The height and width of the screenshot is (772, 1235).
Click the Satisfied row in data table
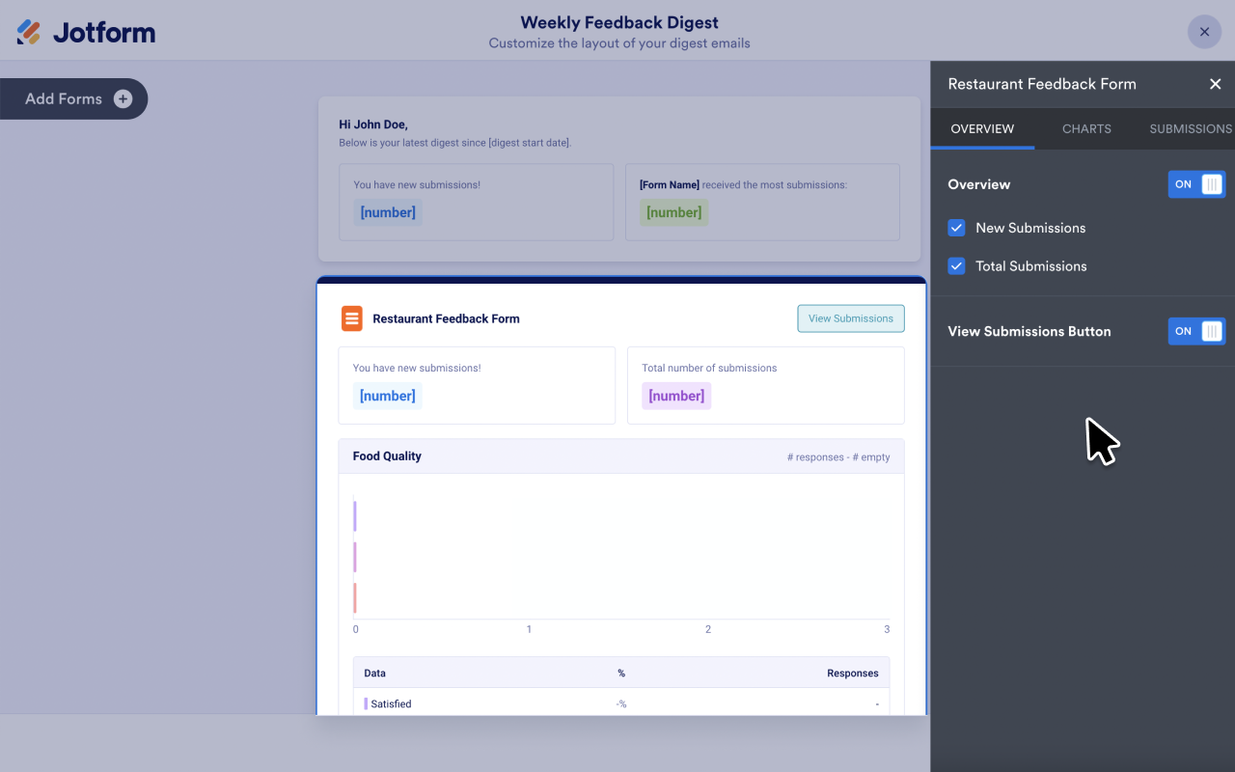coord(620,703)
